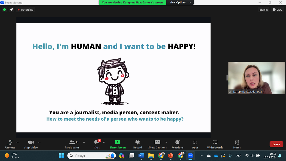Expand video options arrow next to Stop Video
The height and width of the screenshot is (161, 286).
(39, 142)
